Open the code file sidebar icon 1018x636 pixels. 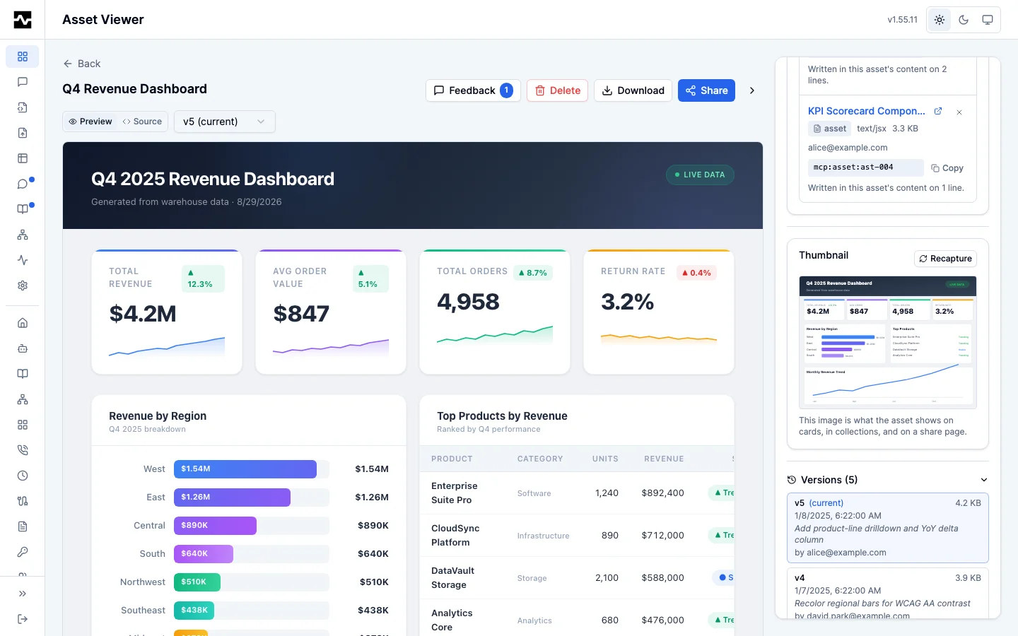coord(23,107)
